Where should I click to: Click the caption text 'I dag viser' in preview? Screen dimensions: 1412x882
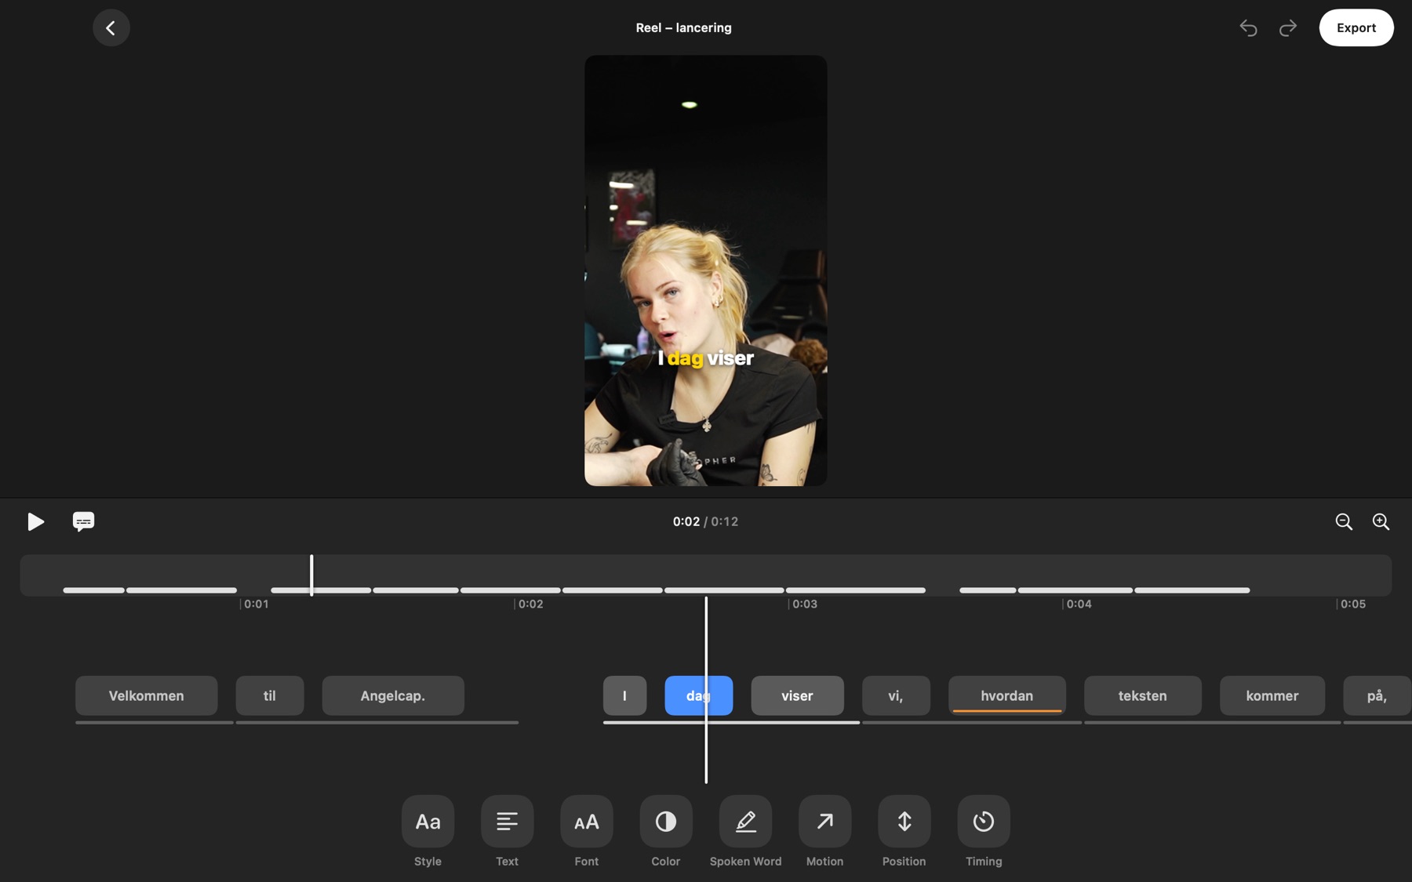click(705, 358)
